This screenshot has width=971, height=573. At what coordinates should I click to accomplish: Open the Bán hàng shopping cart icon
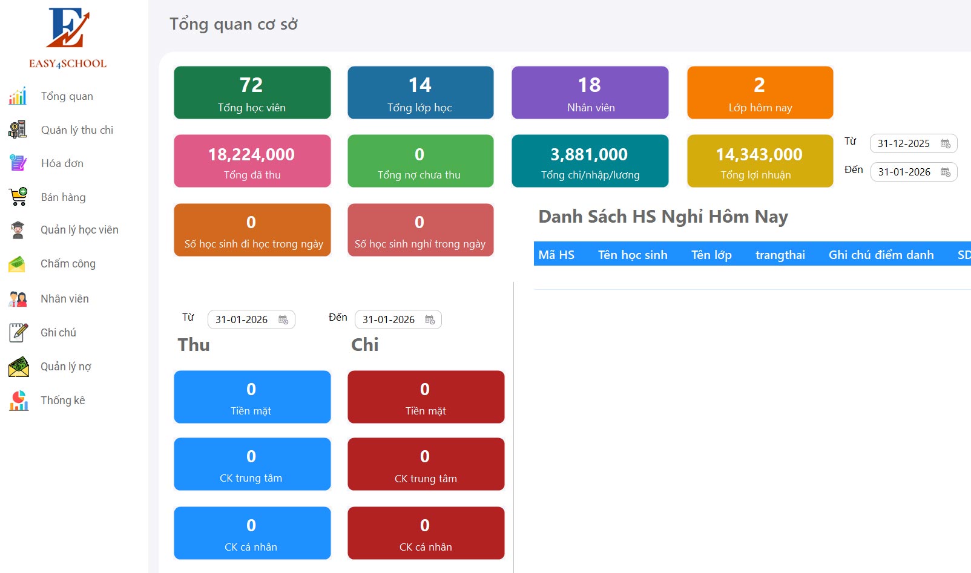(18, 197)
